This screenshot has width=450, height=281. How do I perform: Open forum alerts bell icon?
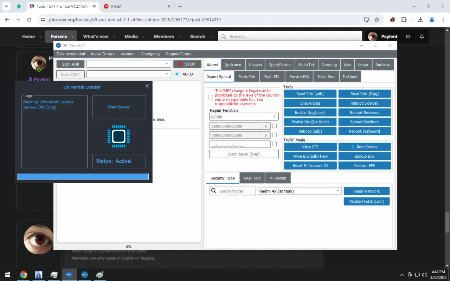[422, 37]
